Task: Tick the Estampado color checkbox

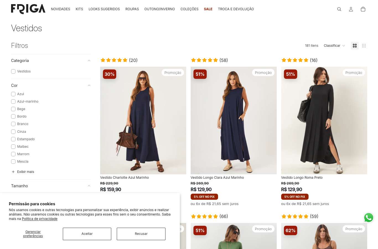Action: pyautogui.click(x=13, y=139)
